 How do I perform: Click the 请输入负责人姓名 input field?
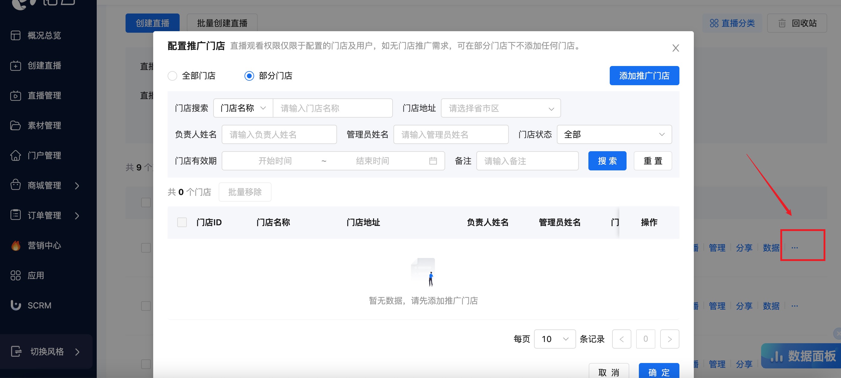pyautogui.click(x=279, y=134)
